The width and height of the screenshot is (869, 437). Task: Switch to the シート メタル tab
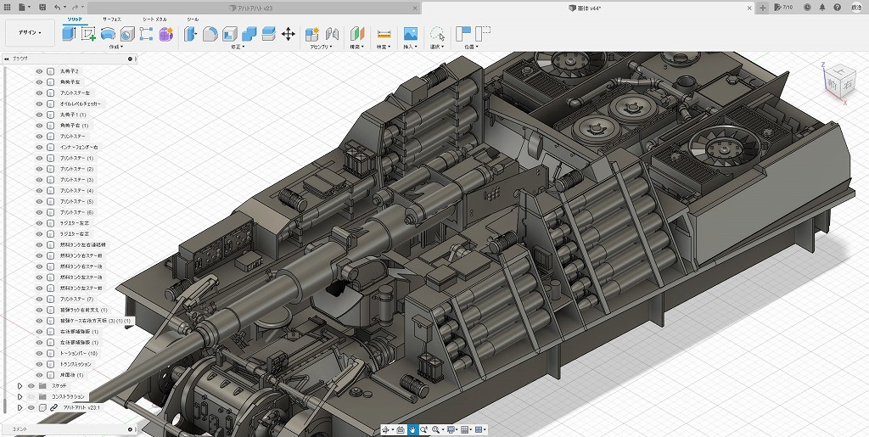(154, 18)
